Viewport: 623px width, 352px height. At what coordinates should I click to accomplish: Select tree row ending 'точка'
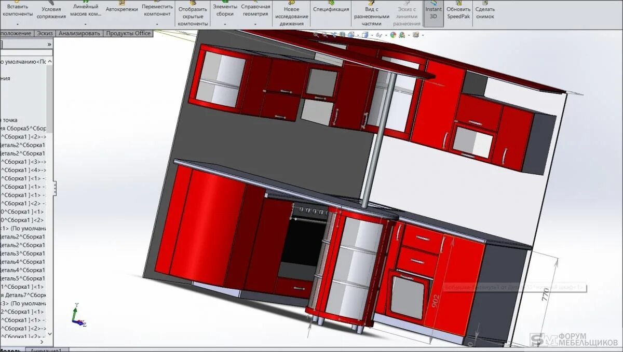tap(9, 120)
